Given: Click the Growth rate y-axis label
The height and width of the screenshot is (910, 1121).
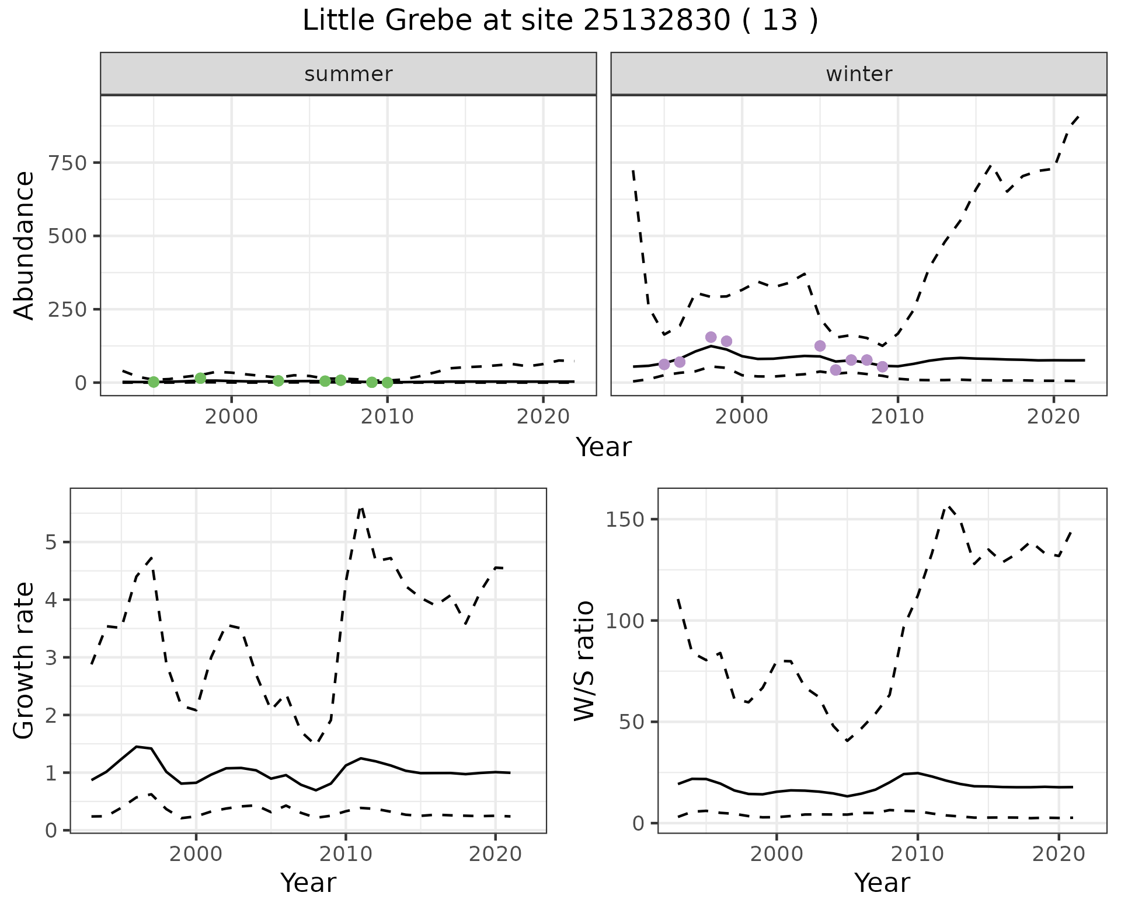Looking at the screenshot, I should [24, 660].
